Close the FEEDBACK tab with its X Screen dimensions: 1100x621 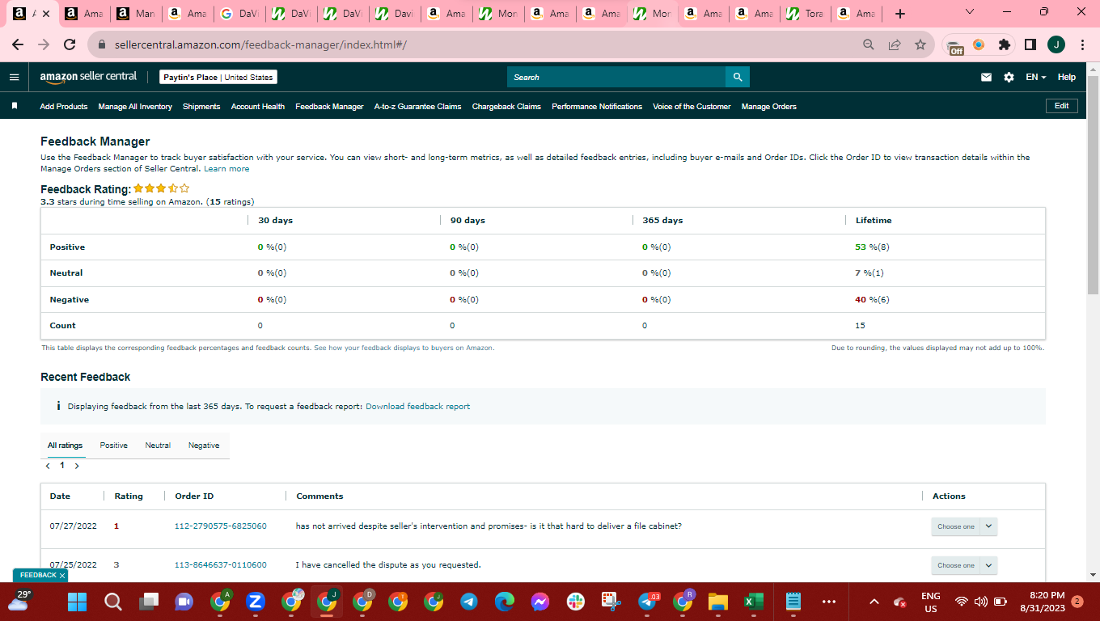[62, 576]
